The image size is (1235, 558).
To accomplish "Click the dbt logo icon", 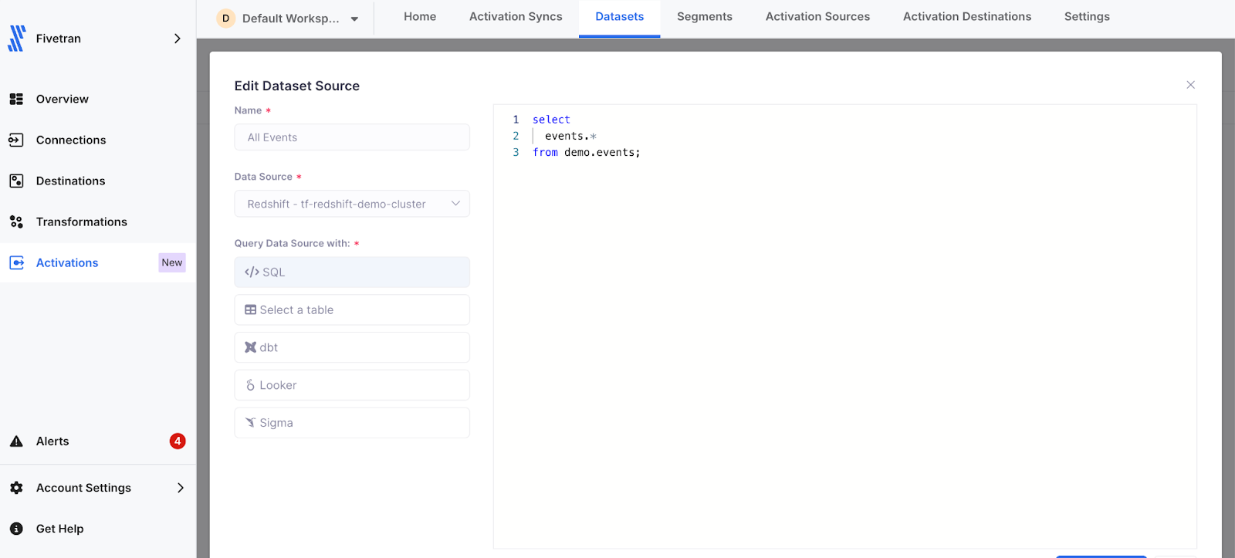I will (x=250, y=347).
